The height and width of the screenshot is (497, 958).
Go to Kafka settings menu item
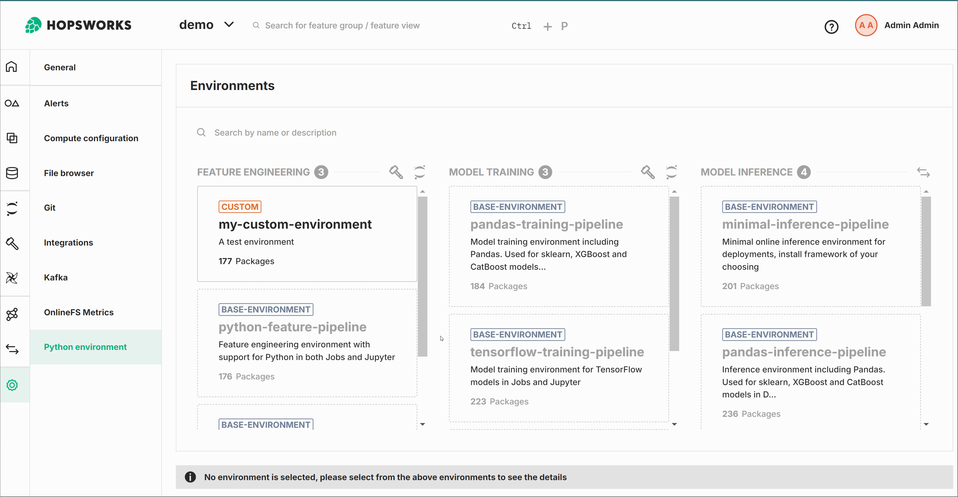(56, 277)
